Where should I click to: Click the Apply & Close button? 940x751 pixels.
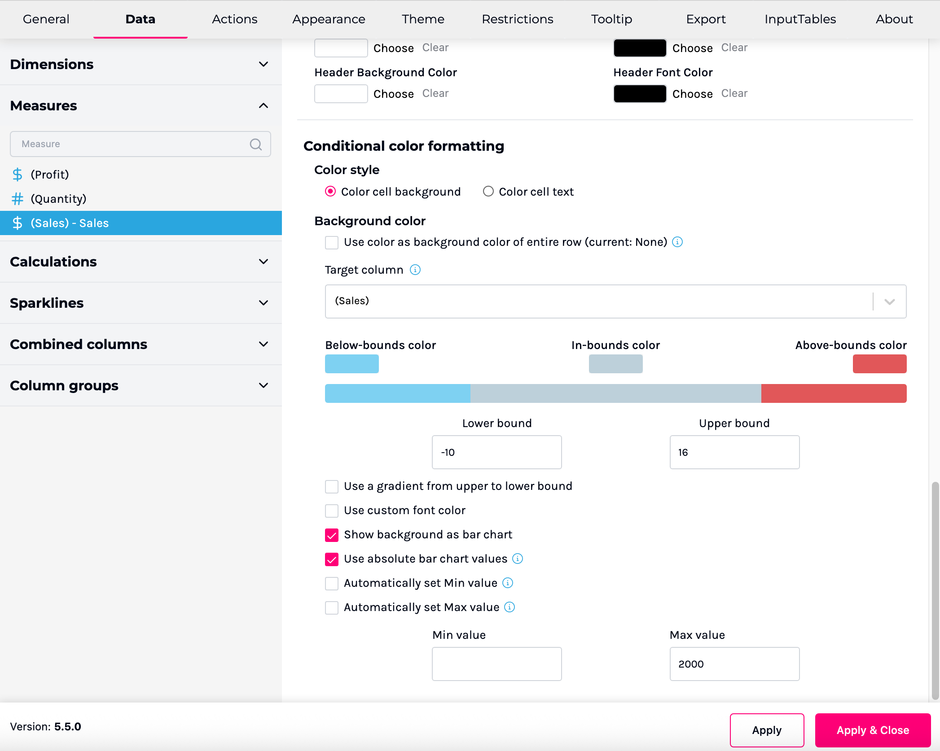872,730
